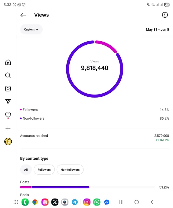The height and width of the screenshot is (208, 173).
Task: Select the All content filter
Action: pyautogui.click(x=26, y=169)
